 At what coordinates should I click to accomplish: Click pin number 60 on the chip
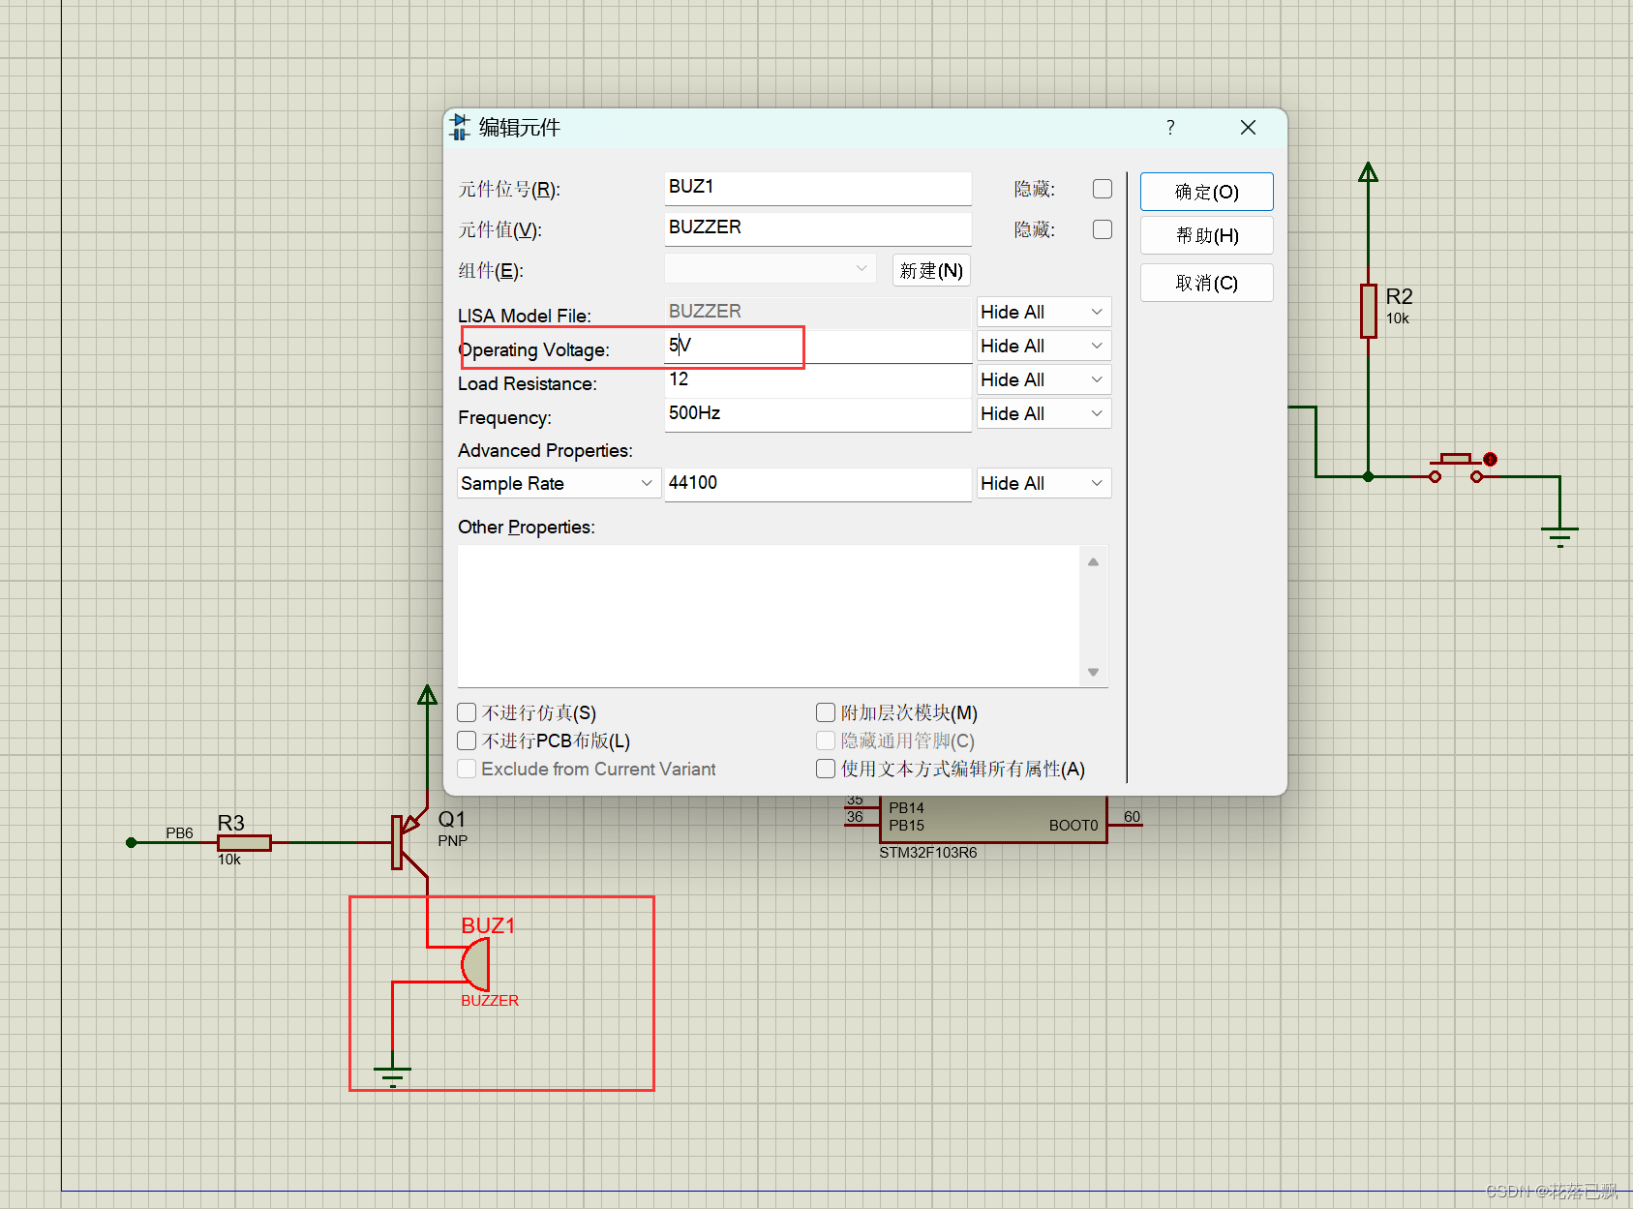pos(1133,817)
